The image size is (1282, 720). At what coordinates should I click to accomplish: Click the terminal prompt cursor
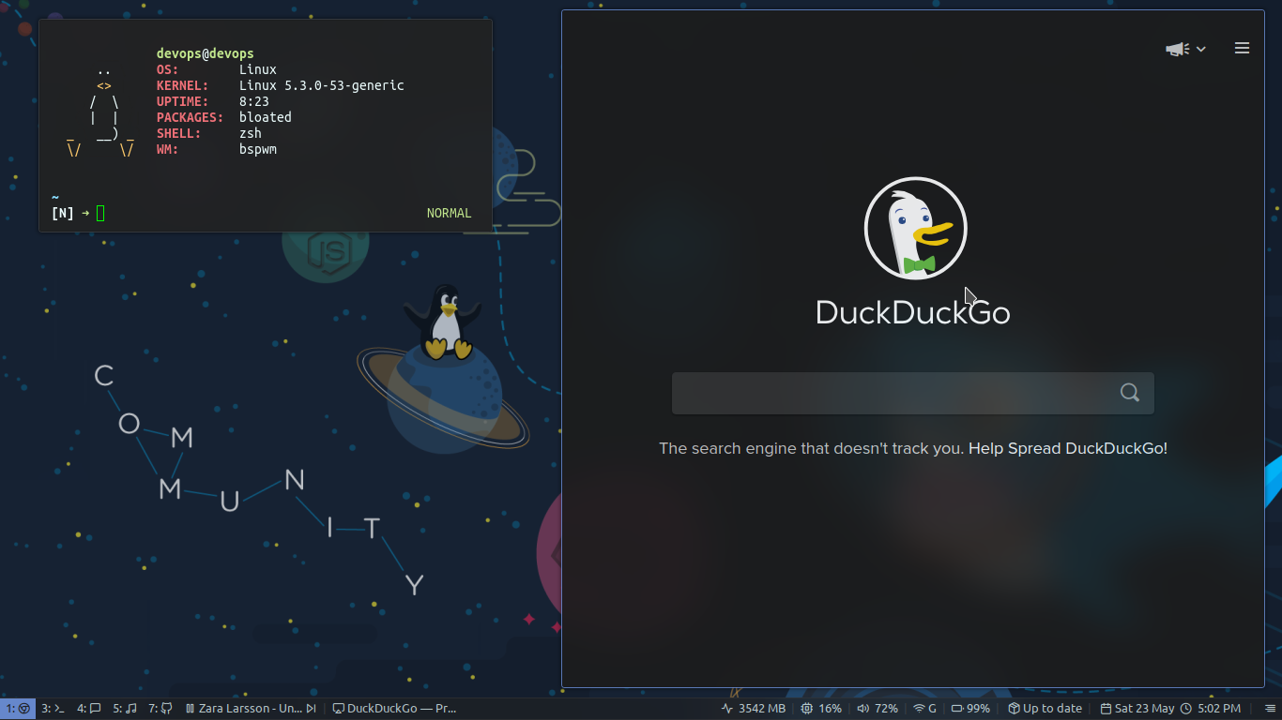pyautogui.click(x=100, y=213)
